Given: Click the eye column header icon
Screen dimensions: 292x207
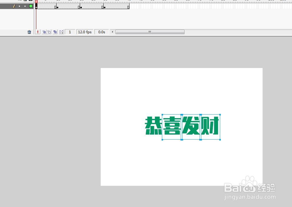Looking at the screenshot, I should pos(19,1).
